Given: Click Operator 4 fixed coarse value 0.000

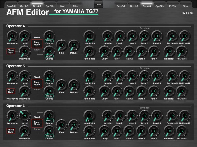Looking at the screenshot, I should [x=49, y=41].
